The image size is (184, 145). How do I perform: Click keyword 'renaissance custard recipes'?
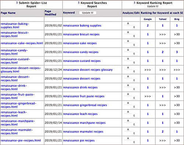(82, 61)
